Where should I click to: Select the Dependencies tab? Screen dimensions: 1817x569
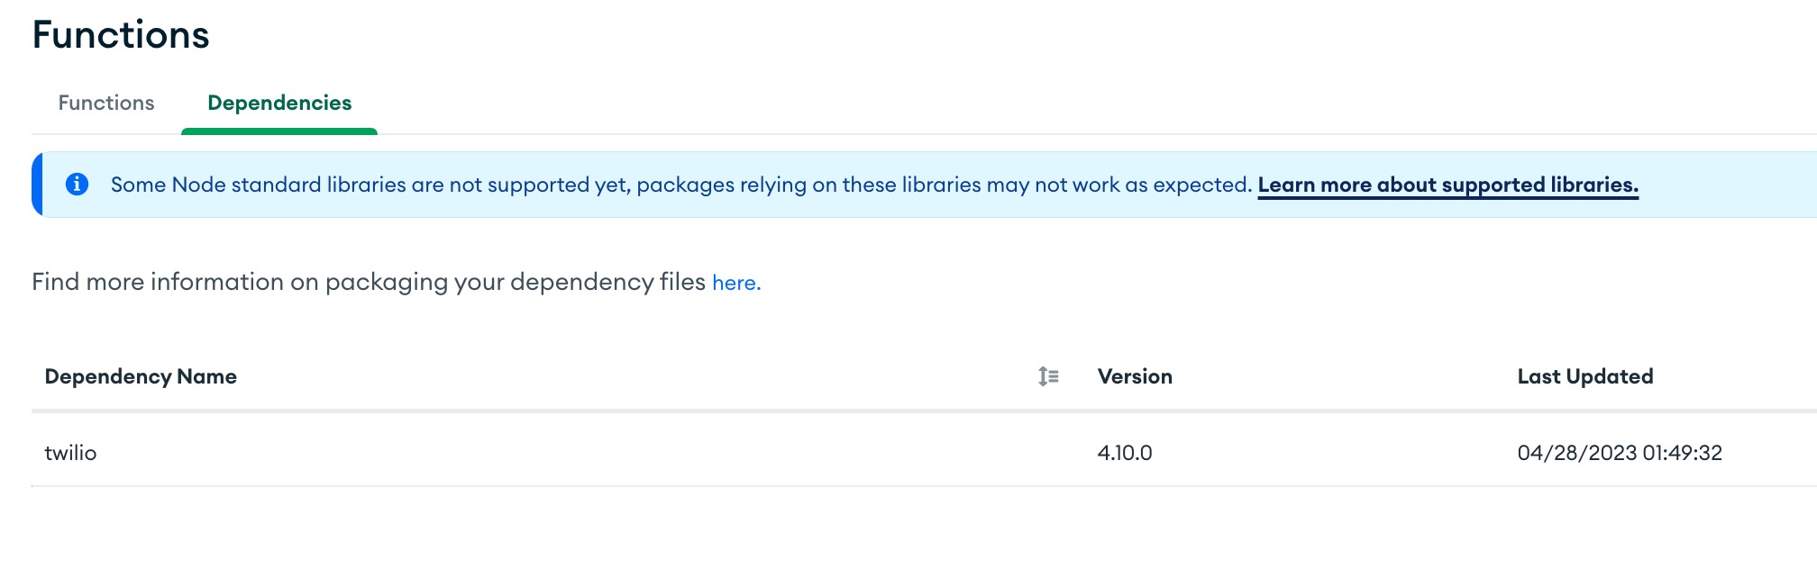(279, 104)
